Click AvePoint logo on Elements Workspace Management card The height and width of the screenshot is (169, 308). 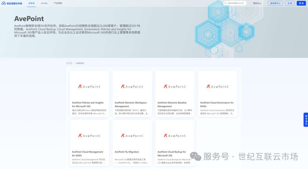tap(132, 86)
